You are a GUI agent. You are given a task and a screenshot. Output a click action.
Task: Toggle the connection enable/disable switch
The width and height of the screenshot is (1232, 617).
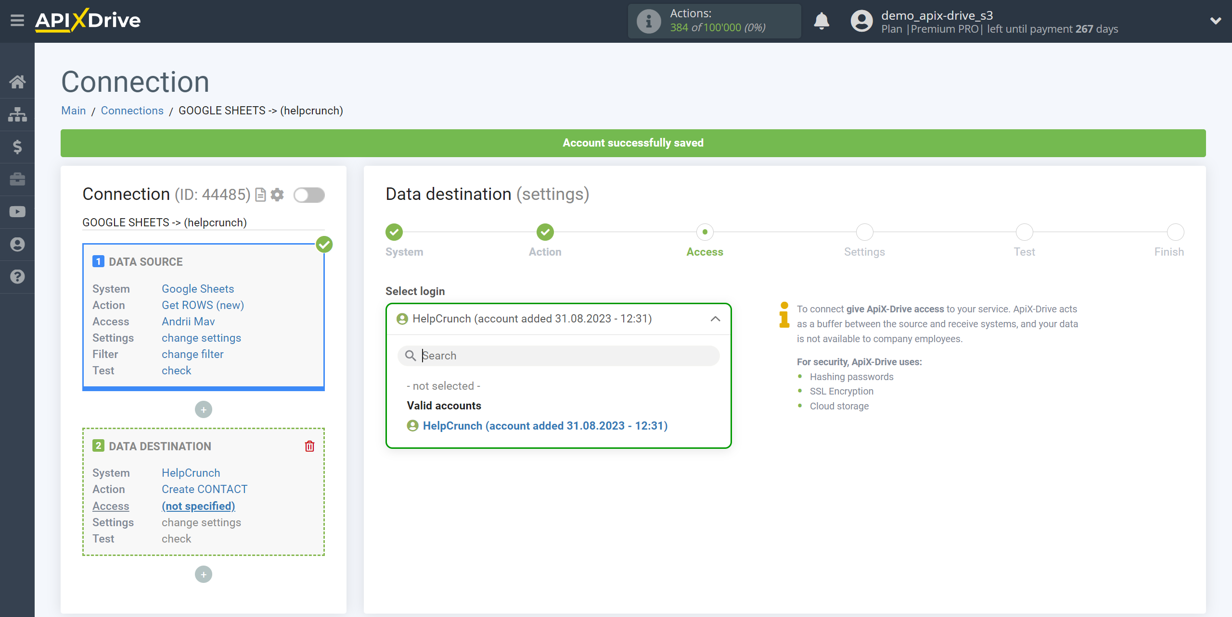pos(309,195)
